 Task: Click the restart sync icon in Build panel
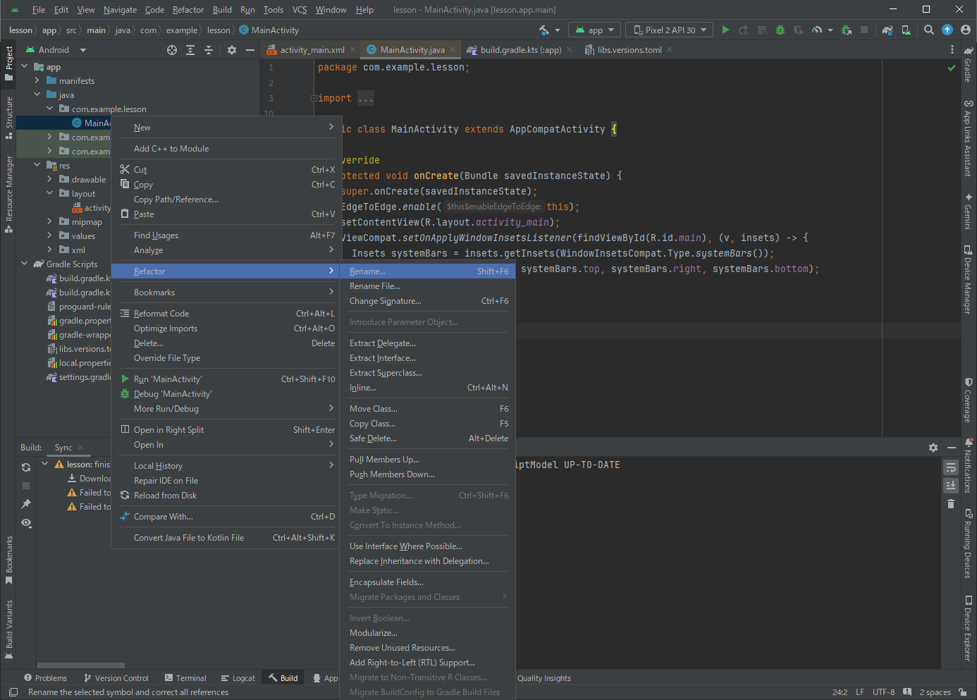pos(26,467)
